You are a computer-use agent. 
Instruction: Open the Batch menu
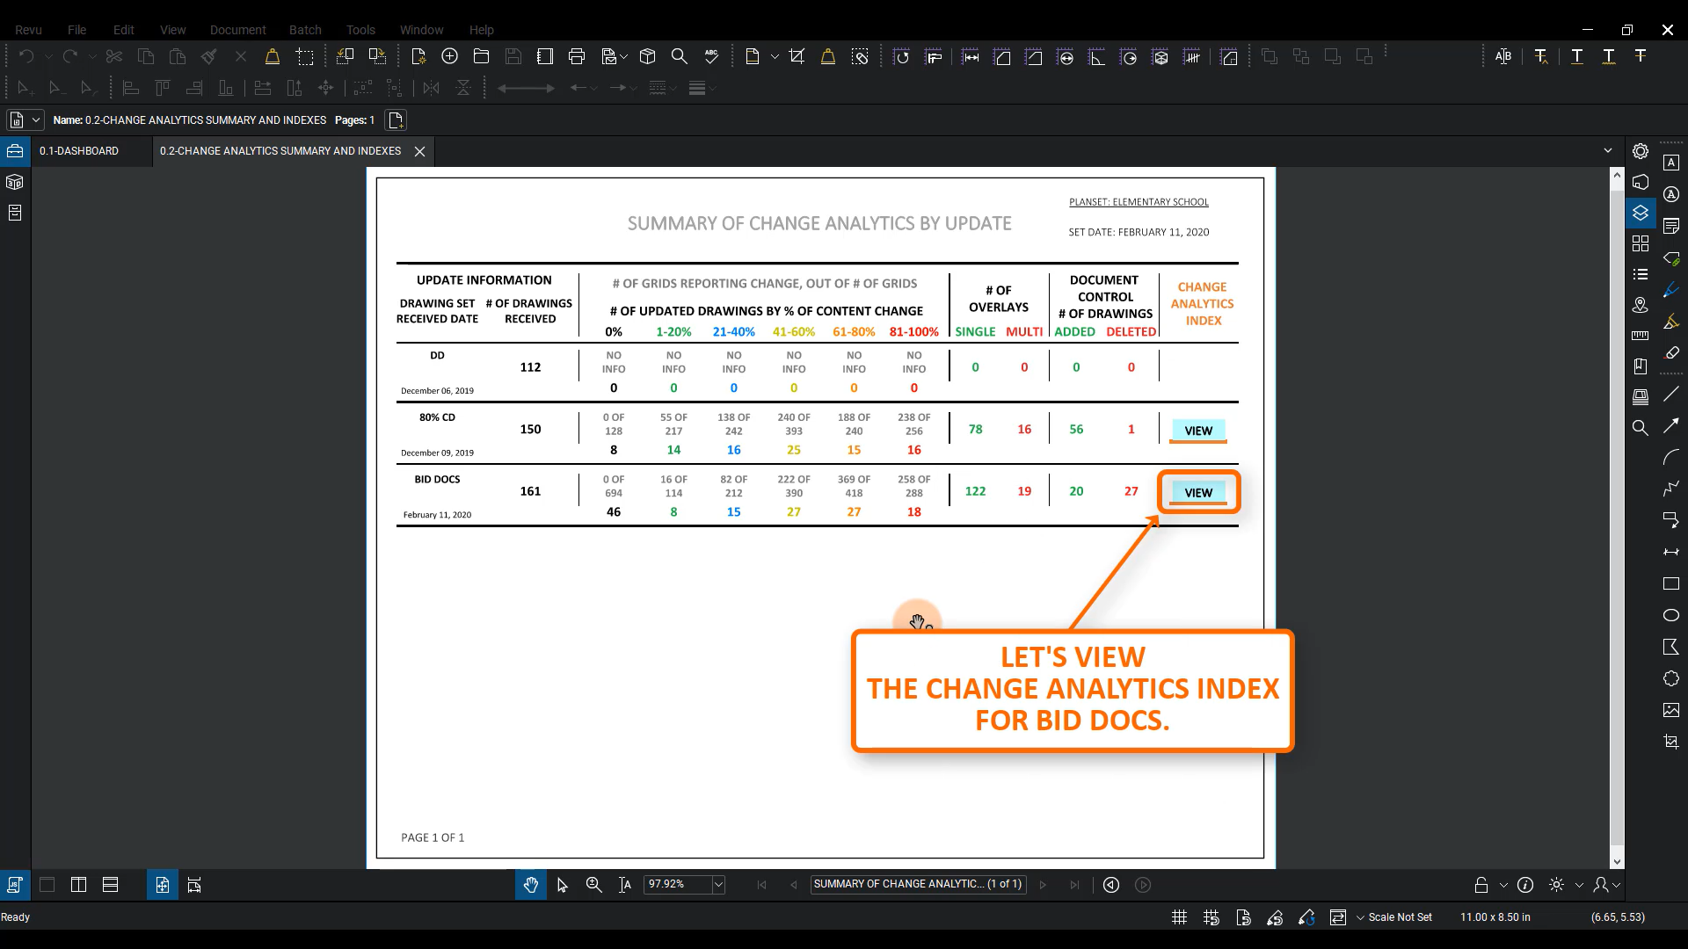click(x=305, y=30)
